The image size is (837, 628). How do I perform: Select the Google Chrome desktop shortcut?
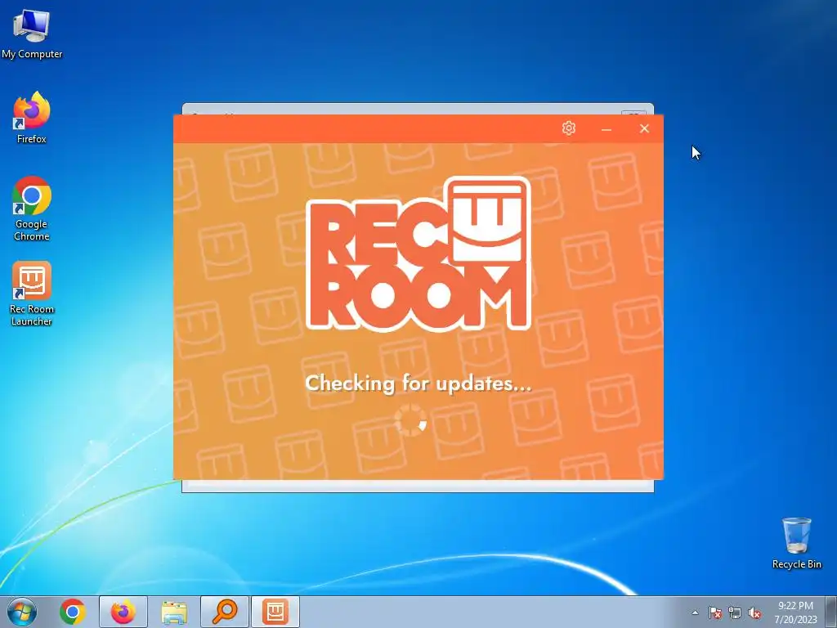tap(32, 209)
